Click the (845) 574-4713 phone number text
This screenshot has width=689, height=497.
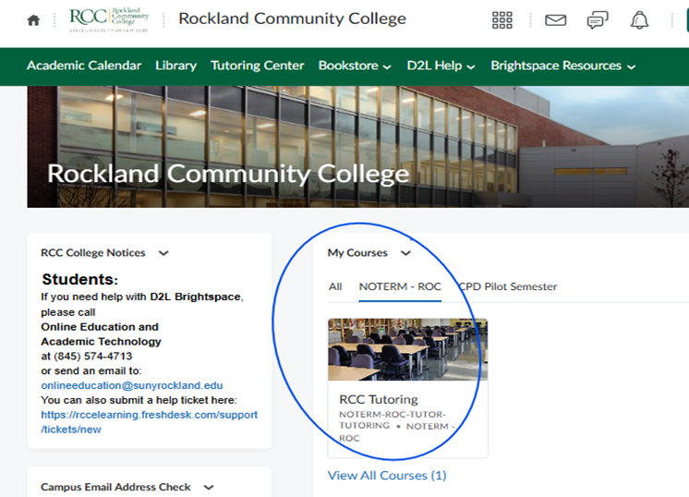[92, 356]
